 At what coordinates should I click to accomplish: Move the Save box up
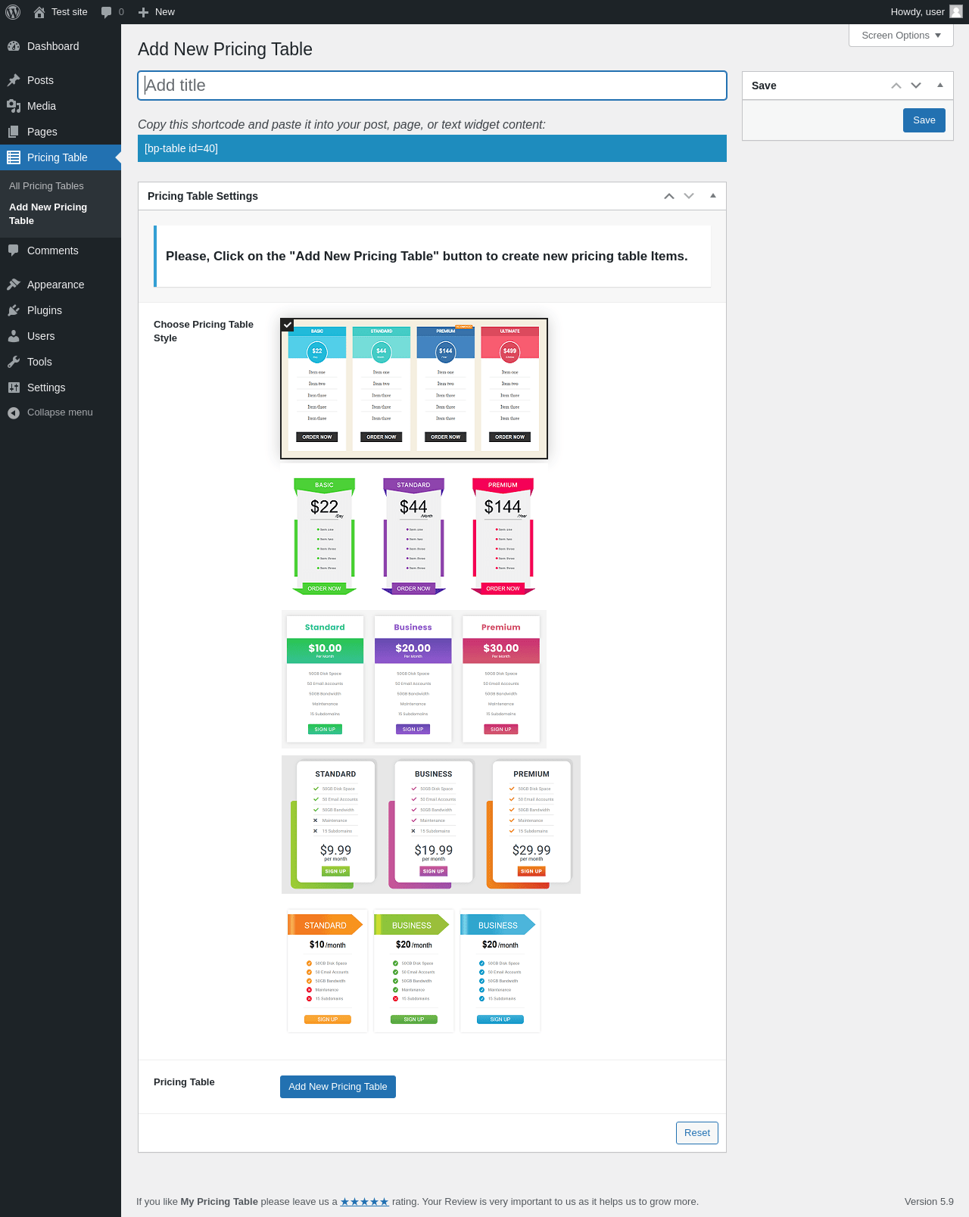click(x=896, y=86)
